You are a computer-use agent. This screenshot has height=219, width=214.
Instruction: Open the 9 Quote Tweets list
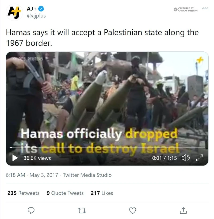click(x=65, y=193)
